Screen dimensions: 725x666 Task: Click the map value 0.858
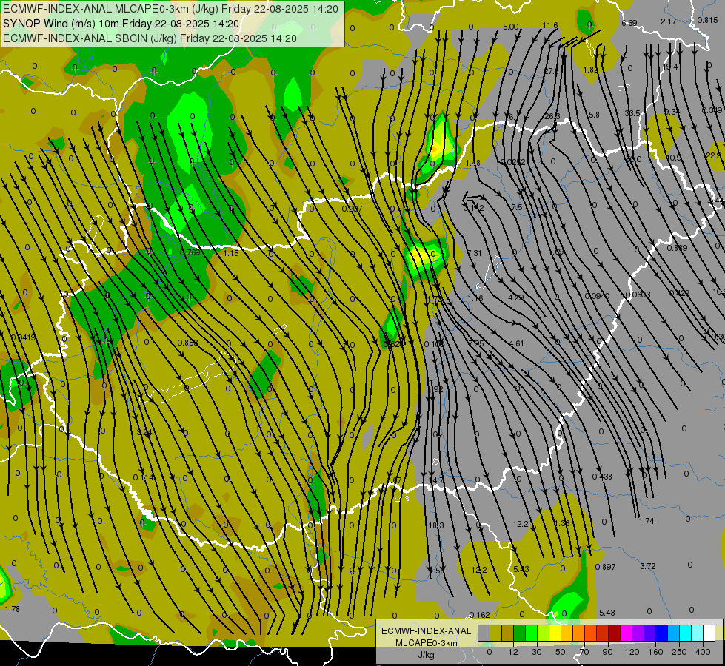point(187,343)
